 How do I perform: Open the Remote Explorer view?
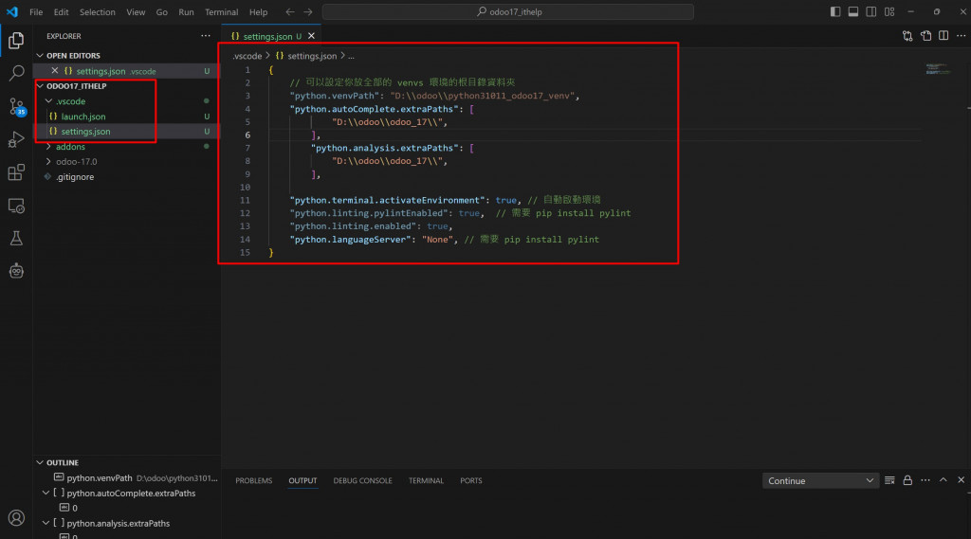pyautogui.click(x=16, y=206)
